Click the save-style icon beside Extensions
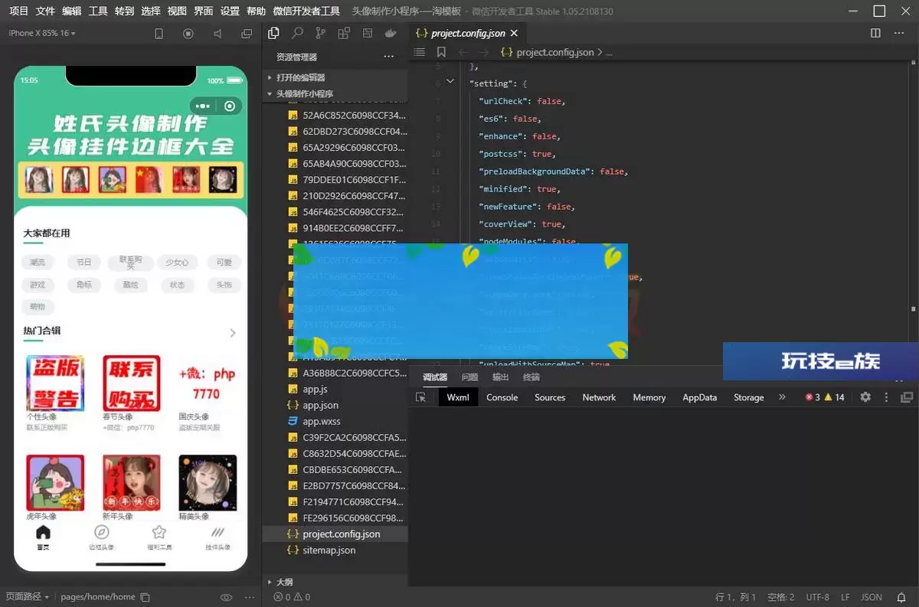Screen dimensions: 919x607 coord(368,33)
